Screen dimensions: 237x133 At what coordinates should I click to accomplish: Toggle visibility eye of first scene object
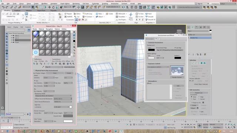(x=11, y=36)
